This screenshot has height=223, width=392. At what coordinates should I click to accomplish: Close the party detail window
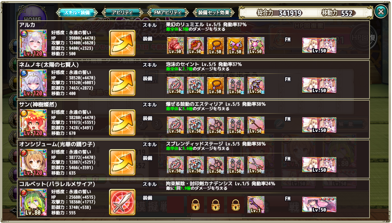pyautogui.click(x=381, y=12)
